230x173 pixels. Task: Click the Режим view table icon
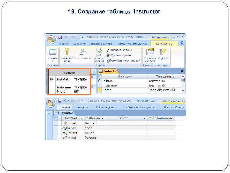tap(52, 52)
